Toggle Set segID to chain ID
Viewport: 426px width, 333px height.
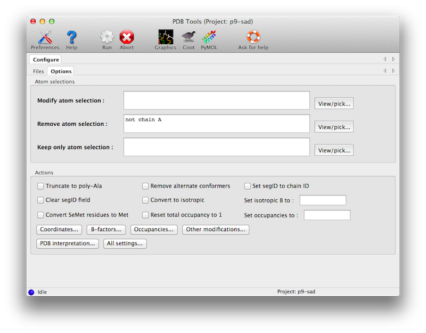[247, 186]
